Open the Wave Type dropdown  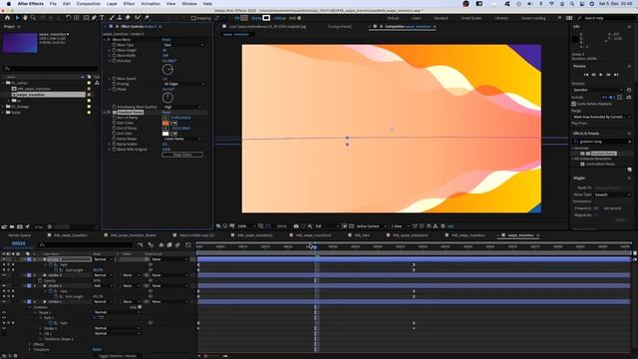point(183,45)
